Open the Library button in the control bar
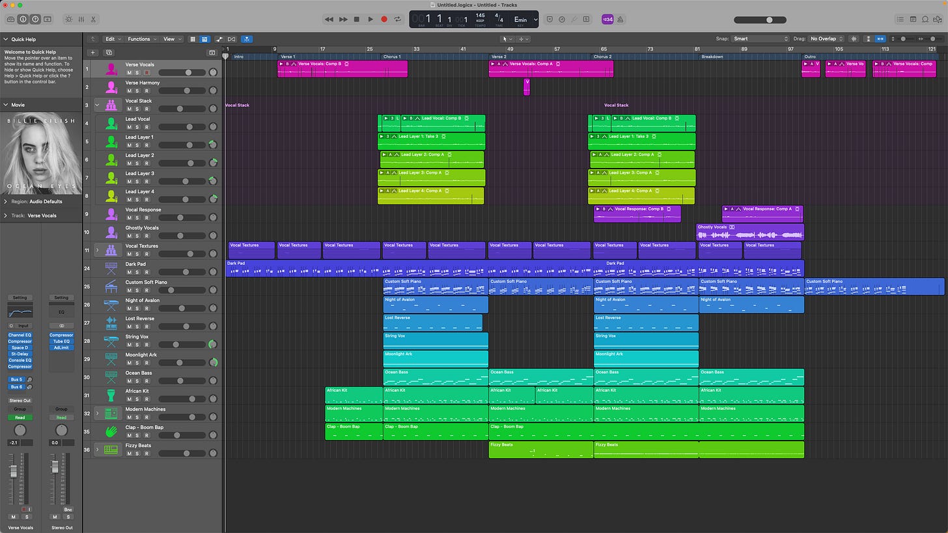This screenshot has height=533, width=948. (11, 20)
